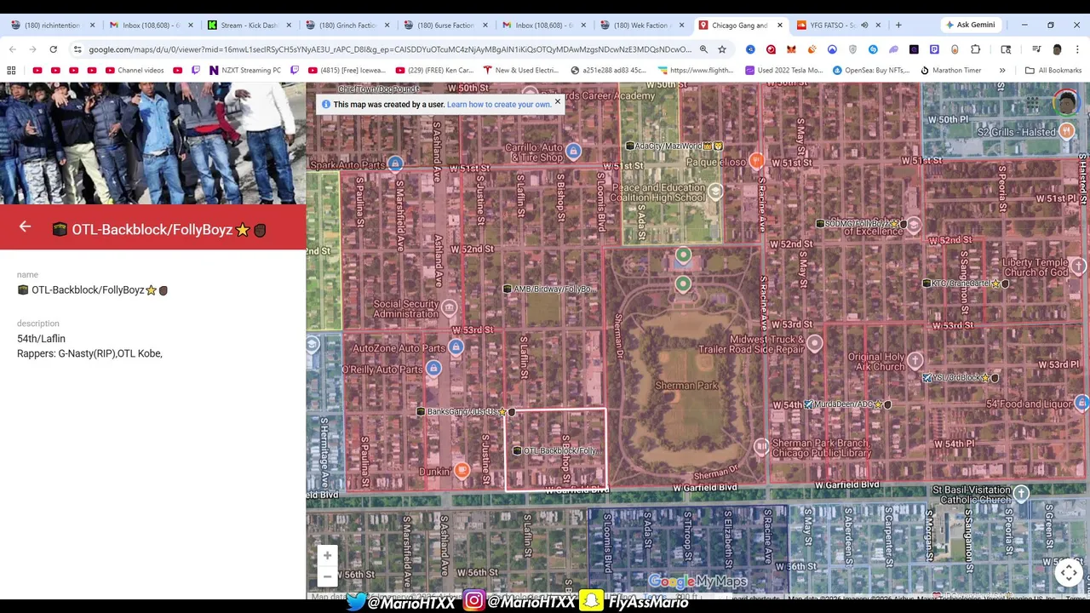Open 'Learn how to create your own' link
This screenshot has width=1090, height=613.
[499, 105]
